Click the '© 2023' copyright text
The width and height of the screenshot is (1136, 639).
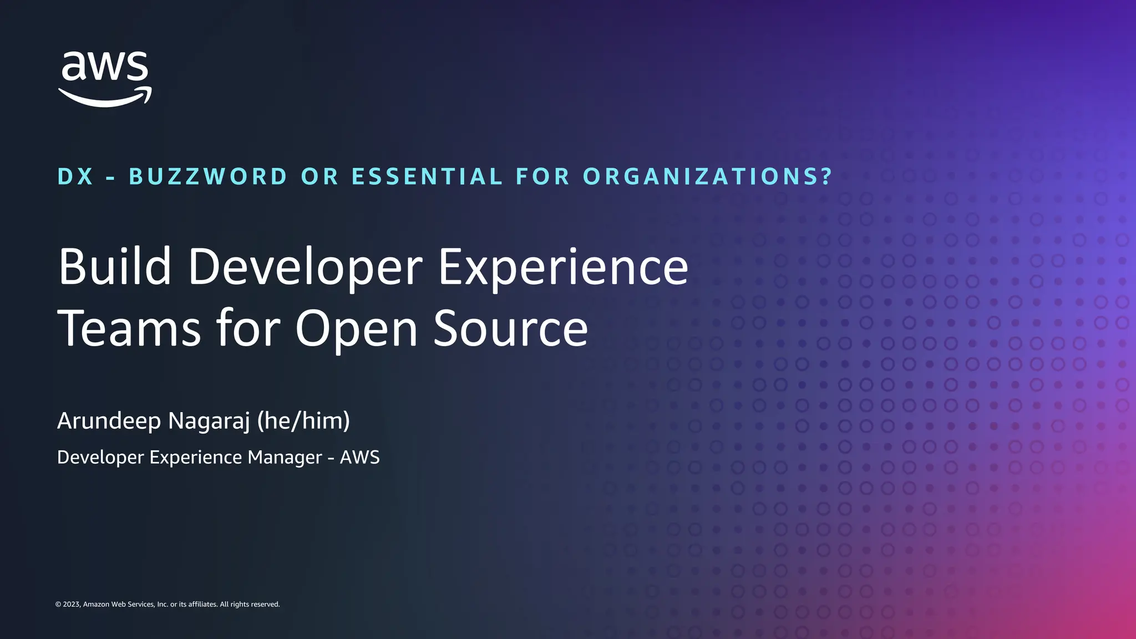[68, 605]
